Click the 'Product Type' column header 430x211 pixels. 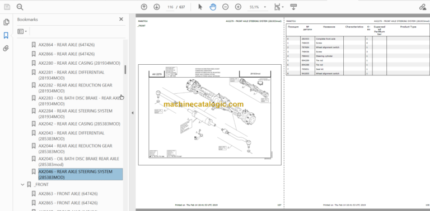pyautogui.click(x=408, y=27)
